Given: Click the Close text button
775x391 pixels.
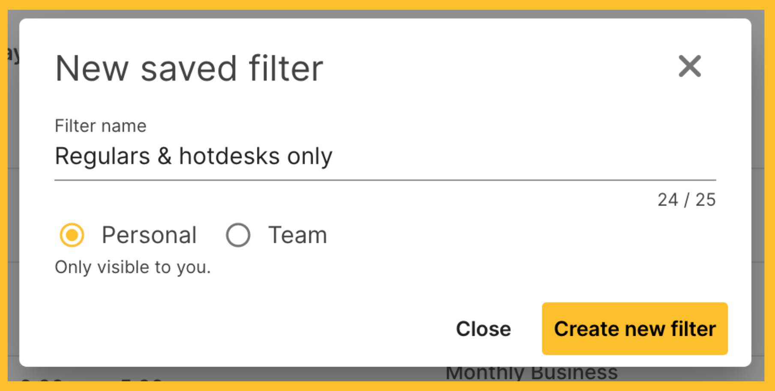Looking at the screenshot, I should (x=483, y=329).
